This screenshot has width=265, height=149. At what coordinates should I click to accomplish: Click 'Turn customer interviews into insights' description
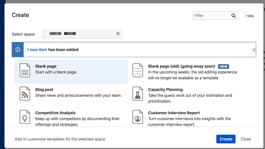pyautogui.click(x=190, y=121)
